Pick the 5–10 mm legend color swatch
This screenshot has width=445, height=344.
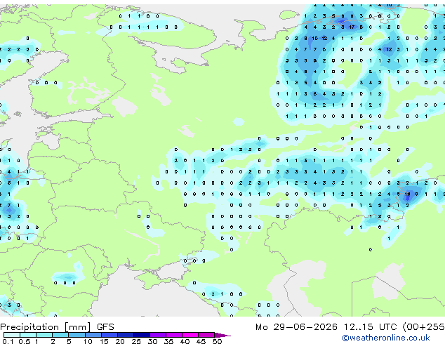(77, 335)
